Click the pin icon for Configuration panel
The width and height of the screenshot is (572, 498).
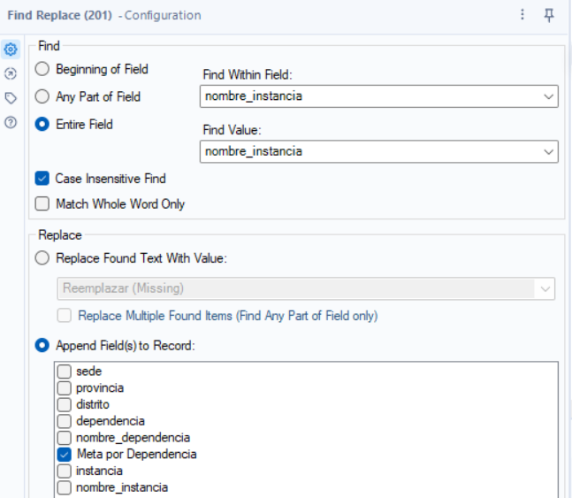click(549, 15)
